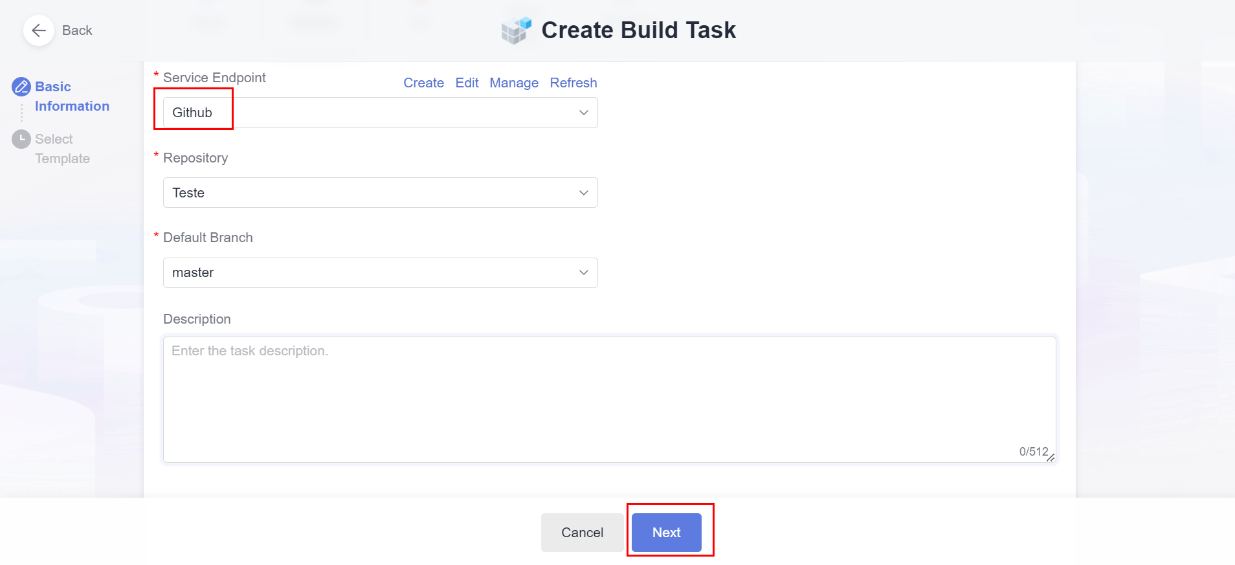Click the 0/512 character counter

[x=1033, y=452]
